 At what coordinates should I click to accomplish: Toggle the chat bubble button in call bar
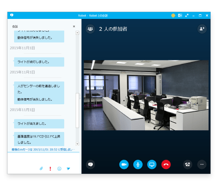click(x=90, y=165)
